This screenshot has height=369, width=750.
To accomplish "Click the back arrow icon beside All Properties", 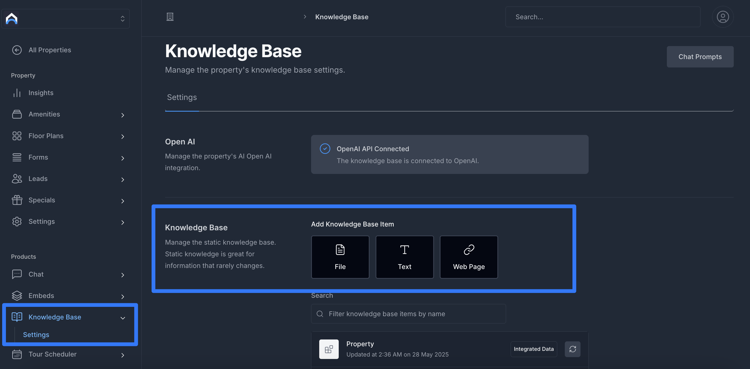I will [x=17, y=50].
